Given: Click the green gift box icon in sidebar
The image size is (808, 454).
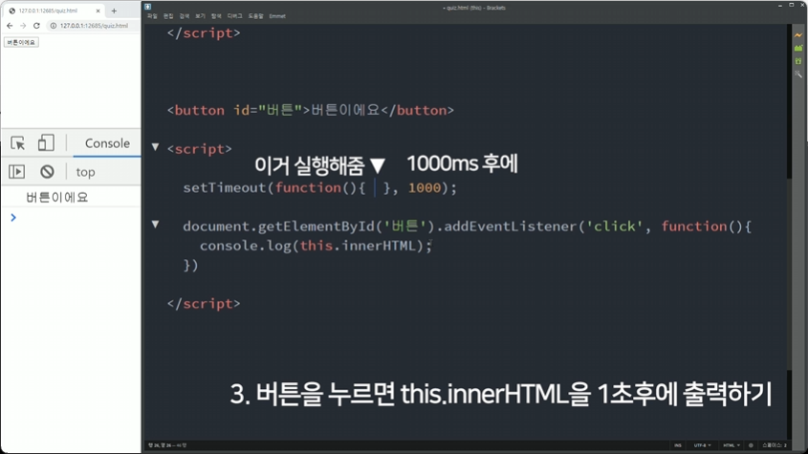Looking at the screenshot, I should (x=798, y=61).
